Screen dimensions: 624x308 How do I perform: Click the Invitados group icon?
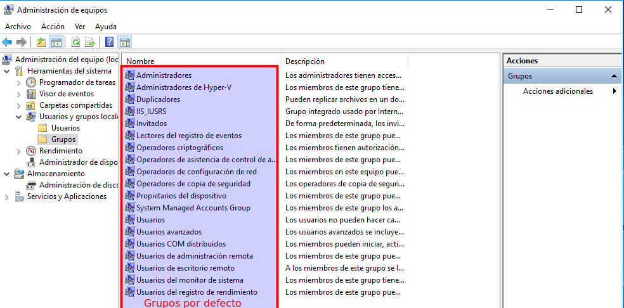click(130, 124)
